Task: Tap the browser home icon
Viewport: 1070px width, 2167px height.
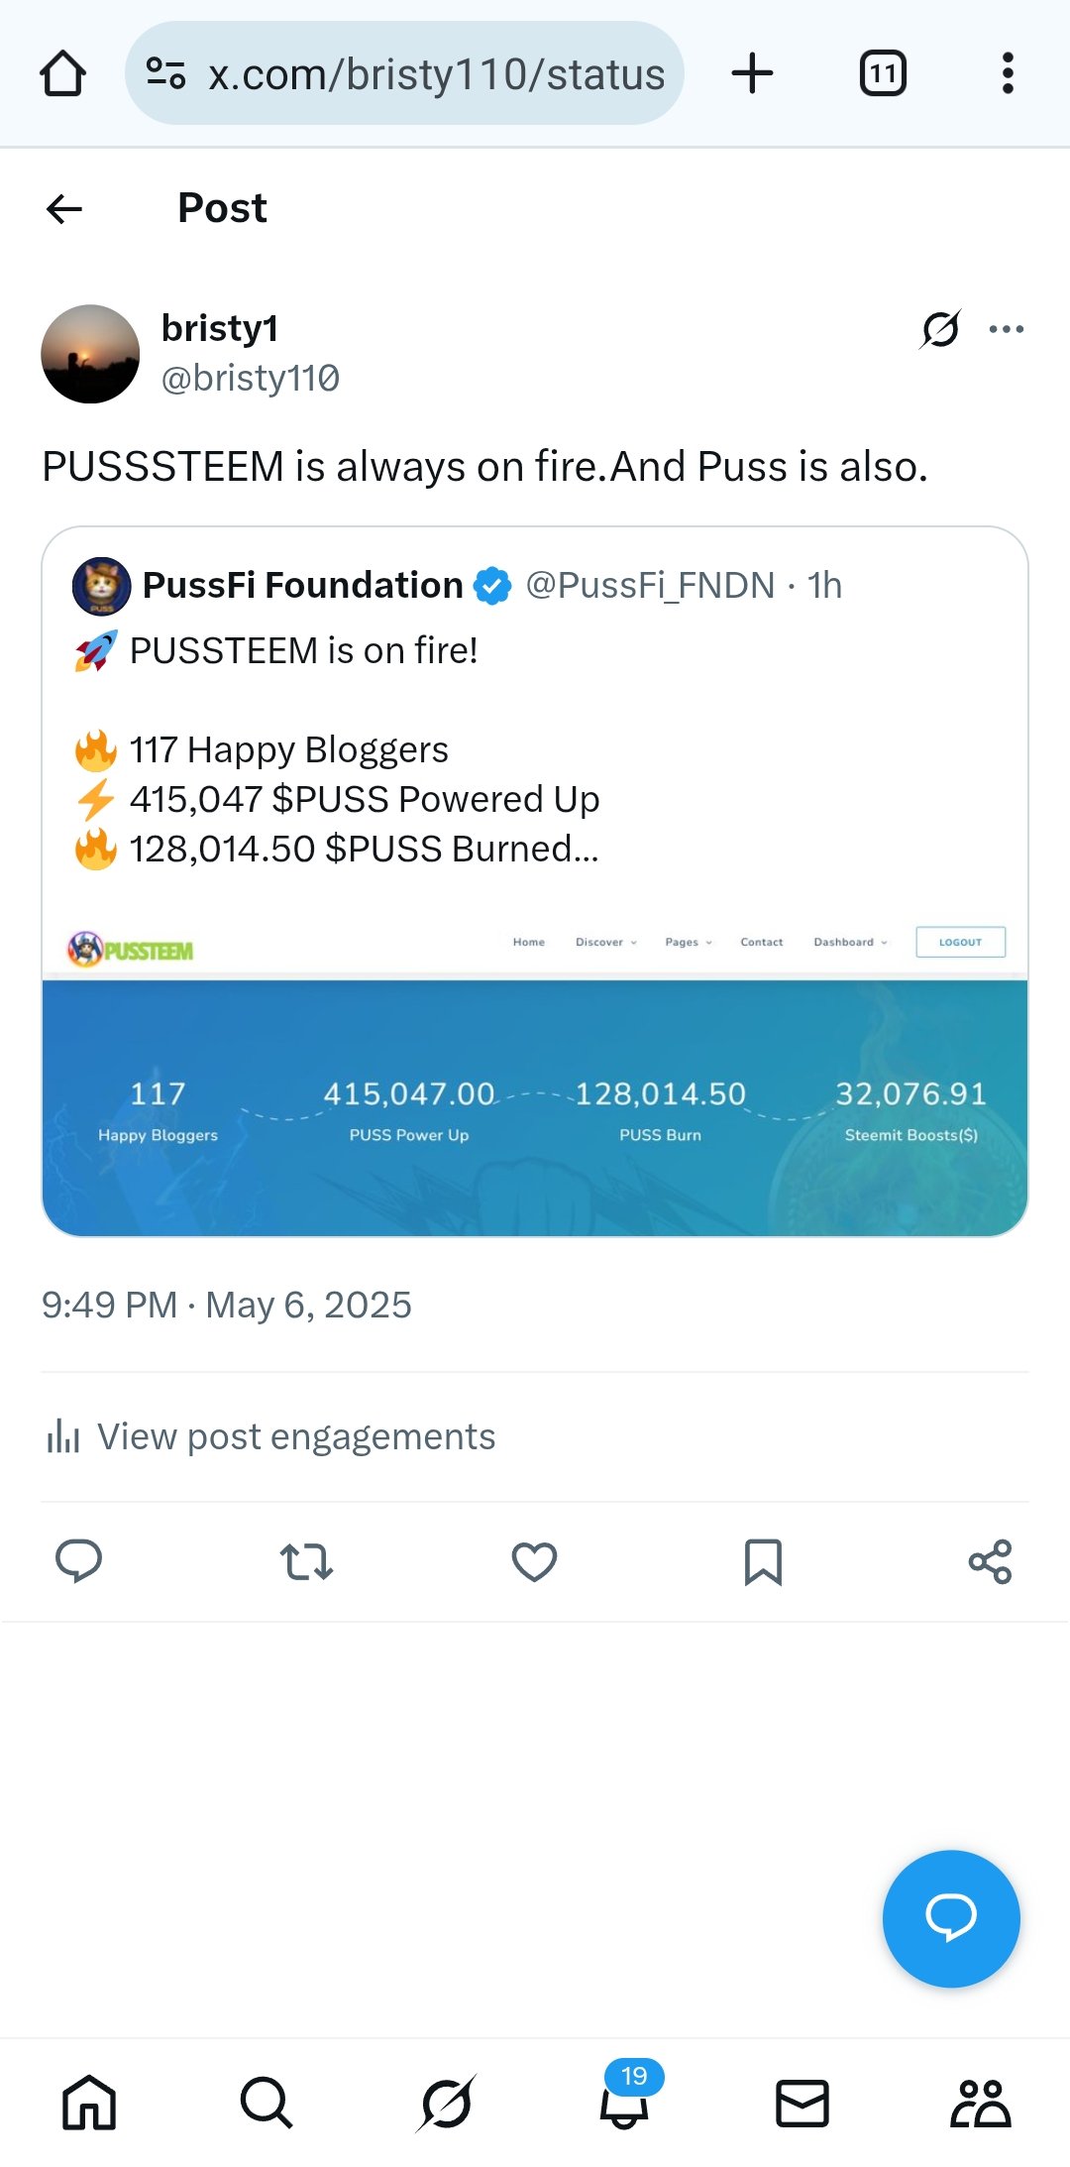Action: 62,73
